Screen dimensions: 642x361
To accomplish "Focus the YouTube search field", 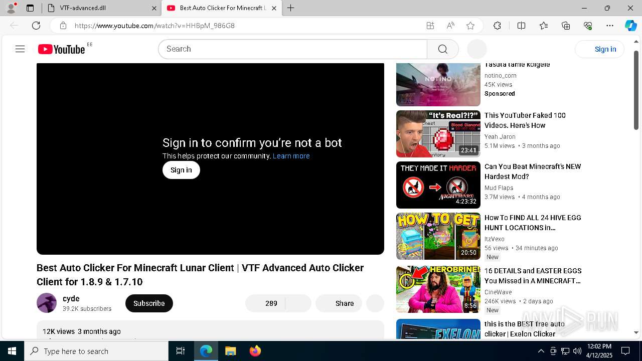I will pos(292,49).
